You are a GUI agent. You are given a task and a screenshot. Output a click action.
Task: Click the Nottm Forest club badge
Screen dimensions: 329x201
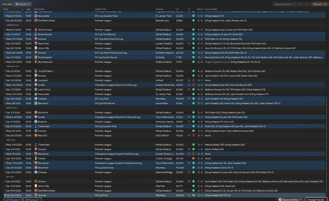click(x=35, y=30)
